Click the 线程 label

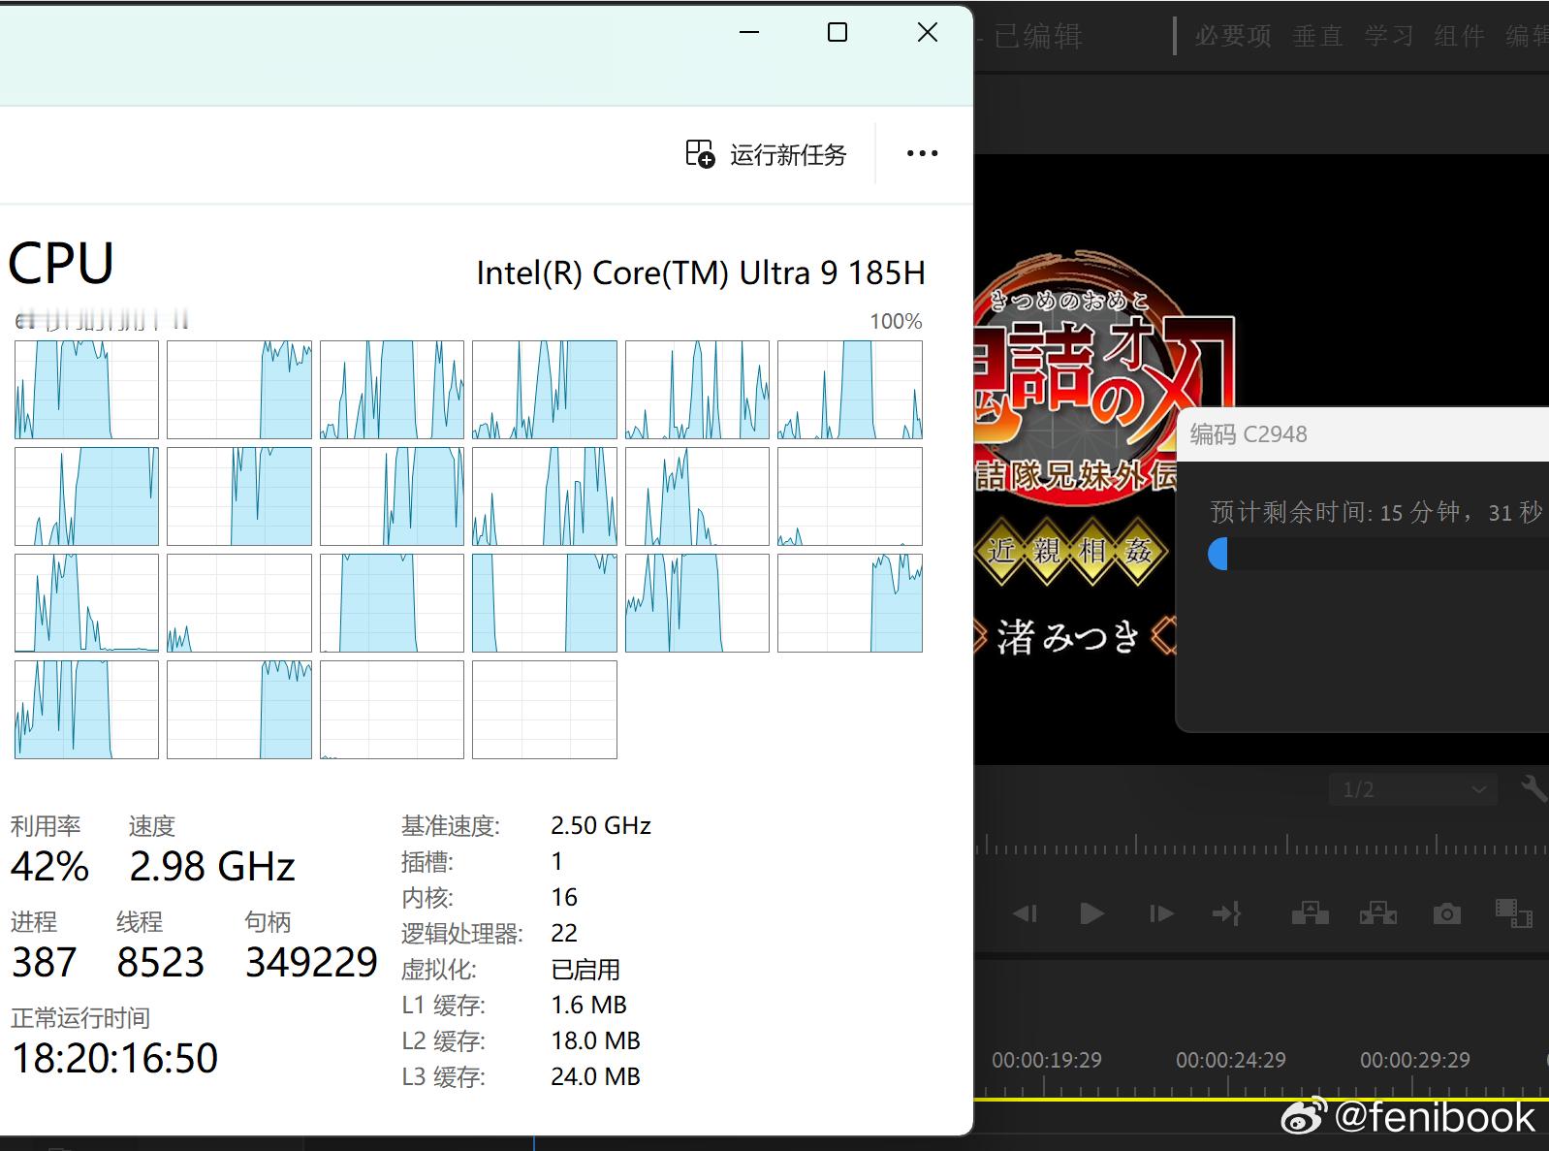[x=140, y=922]
